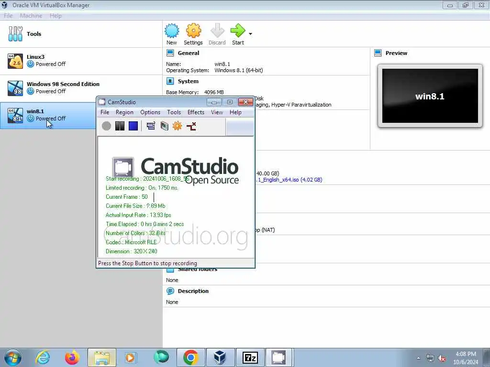The image size is (490, 367).
Task: Pause the CamStudio recording
Action: 120,126
